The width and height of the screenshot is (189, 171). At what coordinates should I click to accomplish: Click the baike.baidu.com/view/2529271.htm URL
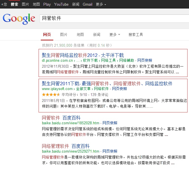pos(71,151)
